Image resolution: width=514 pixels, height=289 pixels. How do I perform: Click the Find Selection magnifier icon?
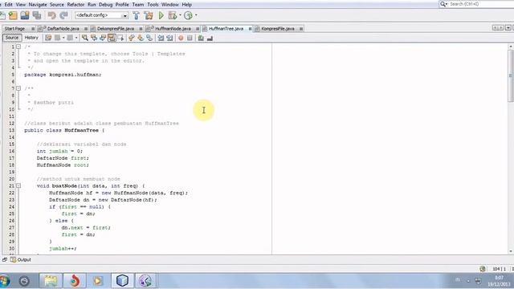click(x=85, y=38)
